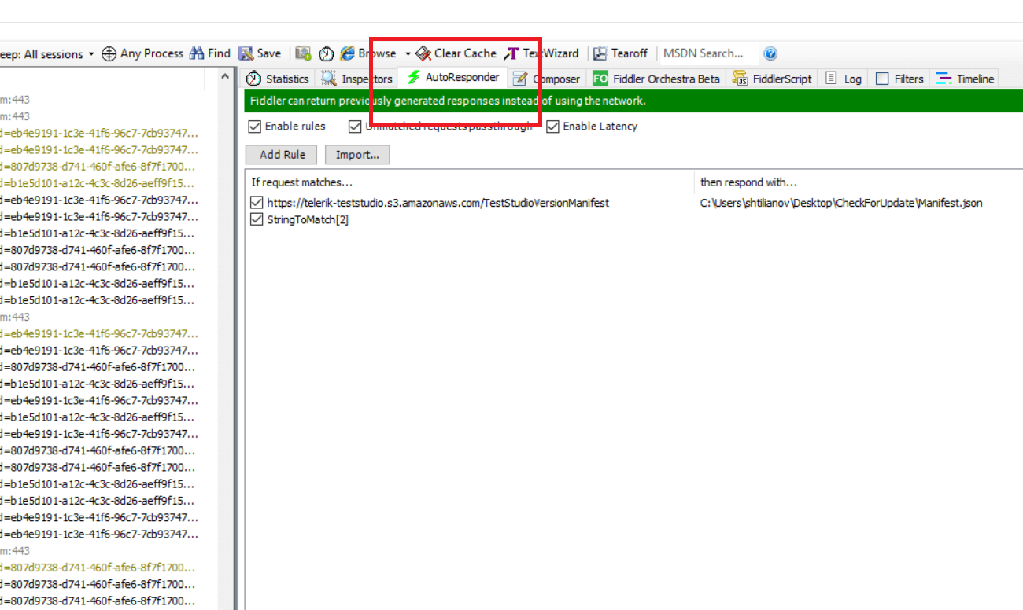The image size is (1023, 610).
Task: Open the All sessions keep dropdown
Action: point(49,54)
